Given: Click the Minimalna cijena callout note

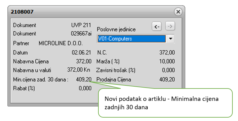Looking at the screenshot, I should pos(165,103).
